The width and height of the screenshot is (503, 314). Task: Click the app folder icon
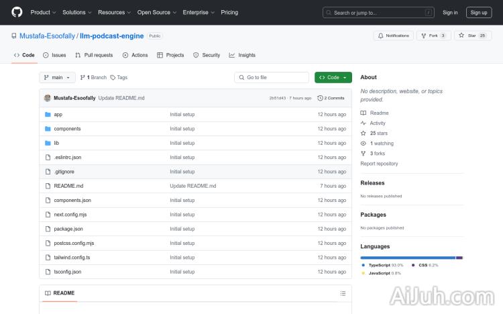click(48, 115)
